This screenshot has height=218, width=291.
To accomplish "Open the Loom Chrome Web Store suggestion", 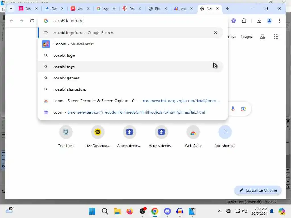I will [x=130, y=101].
